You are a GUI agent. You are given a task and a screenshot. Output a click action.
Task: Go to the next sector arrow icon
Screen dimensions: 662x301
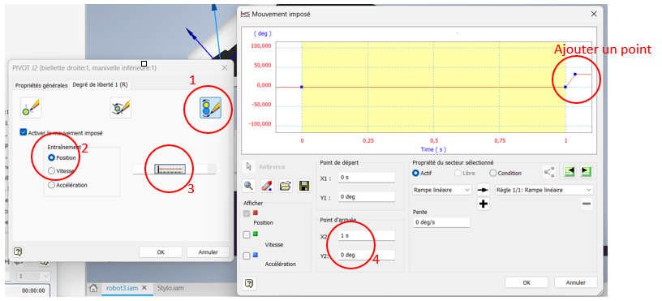[x=586, y=171]
